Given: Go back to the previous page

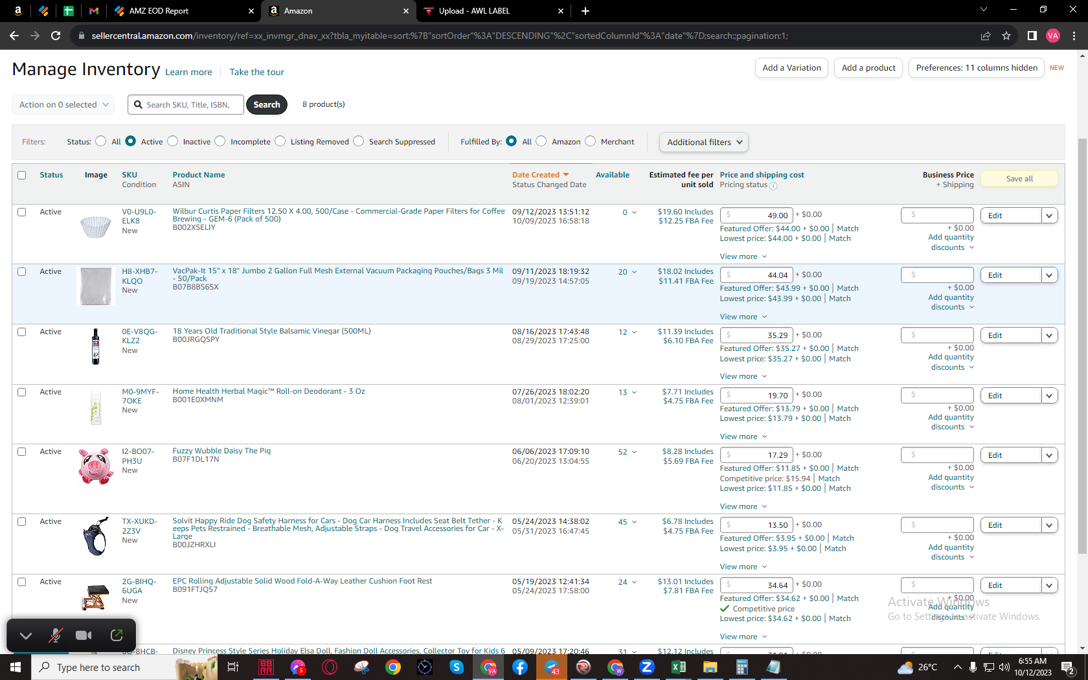Looking at the screenshot, I should pyautogui.click(x=14, y=36).
